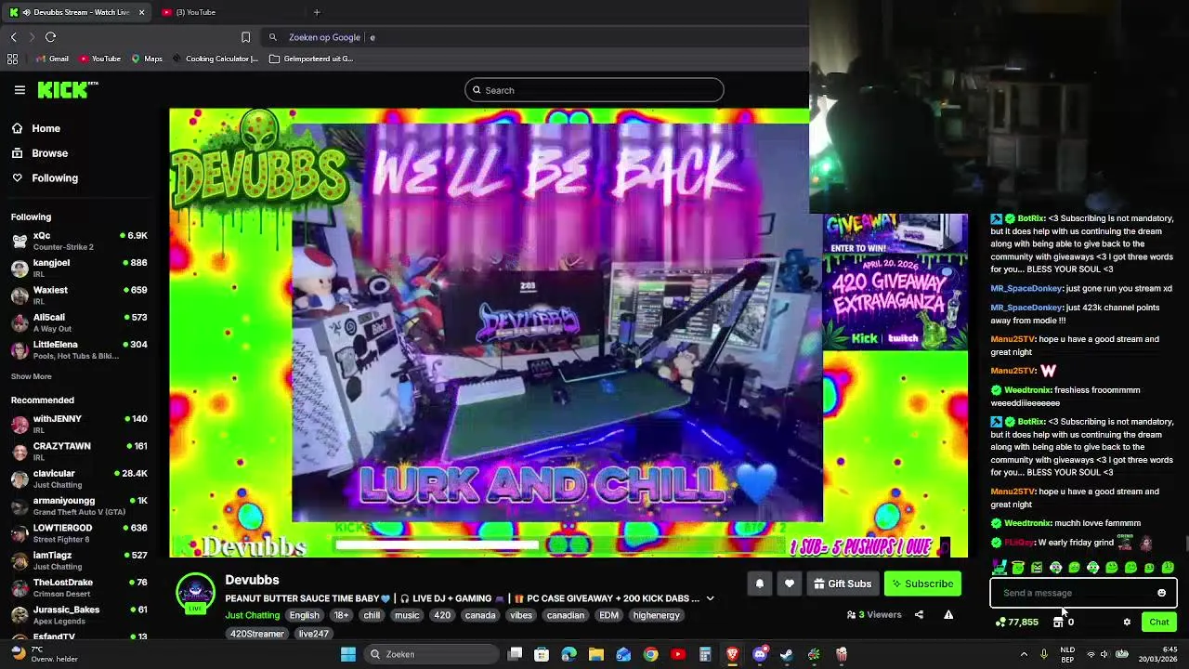Image resolution: width=1189 pixels, height=669 pixels.
Task: Expand the Geïmporteerd bookmarks folder
Action: 311,59
